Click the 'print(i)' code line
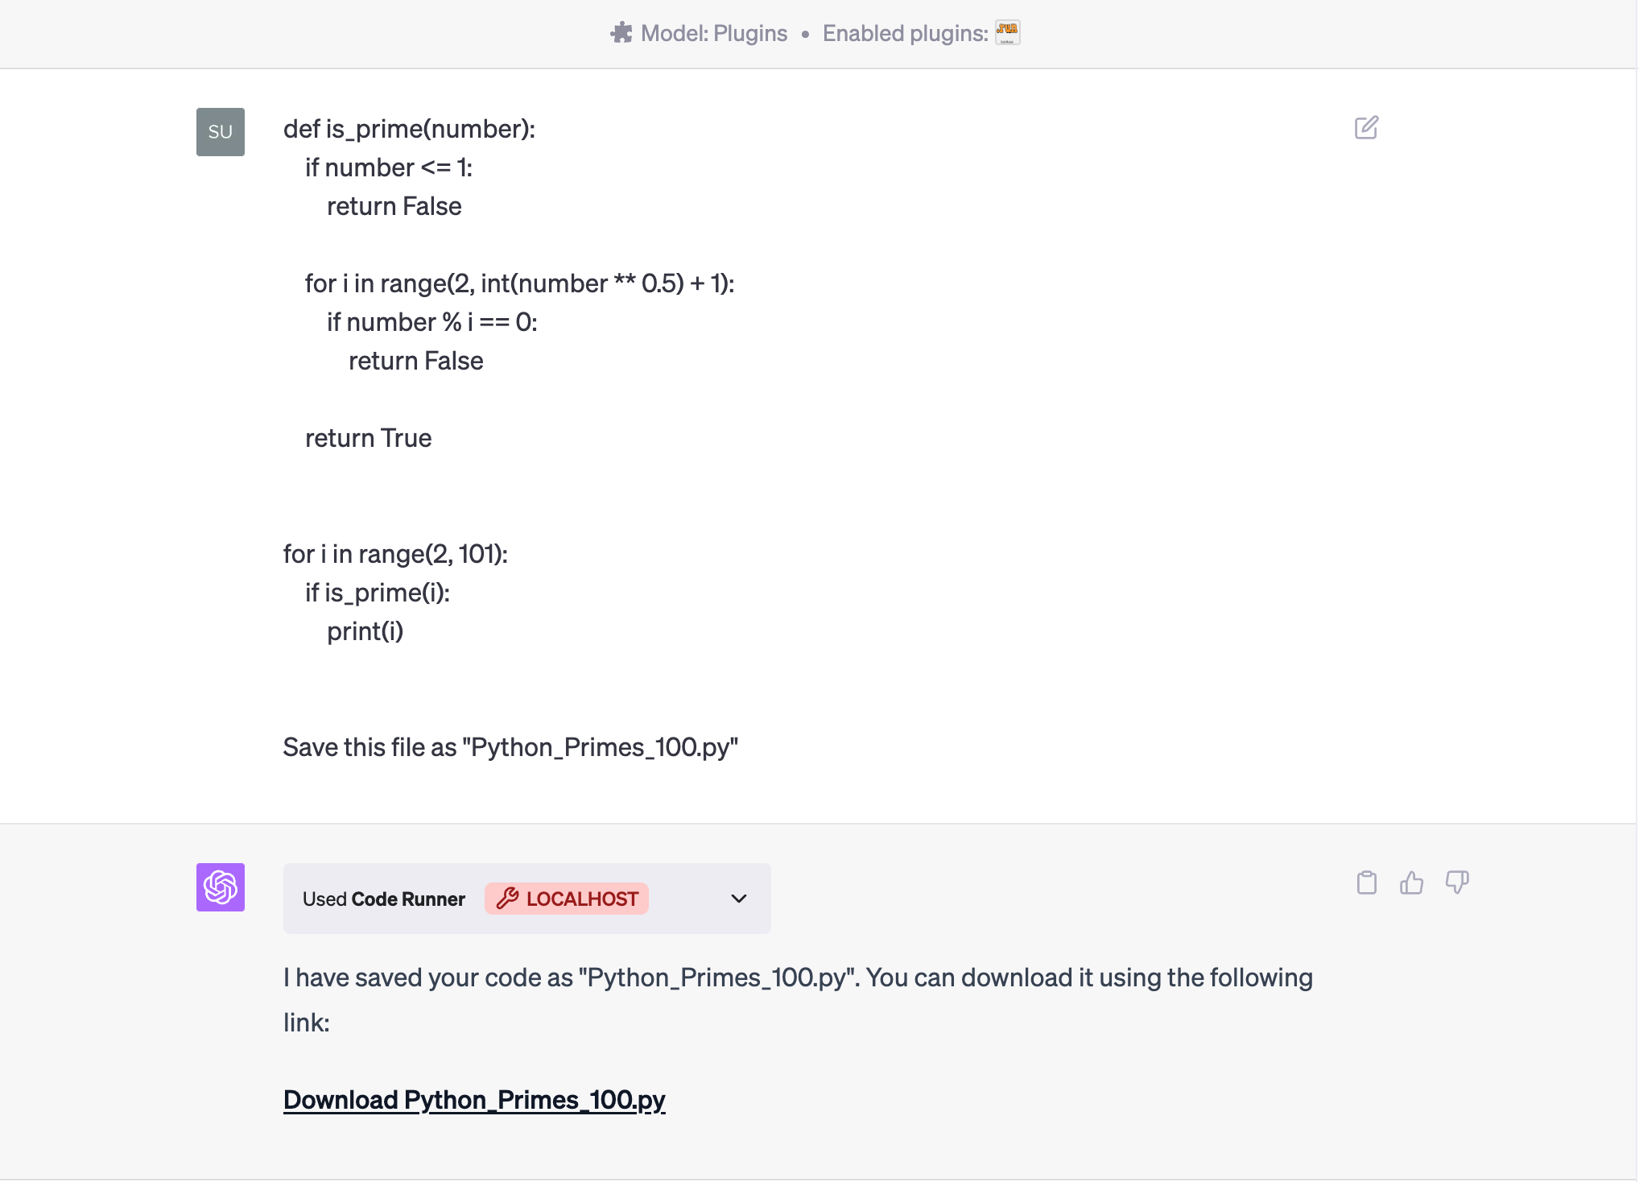The width and height of the screenshot is (1639, 1182). tap(365, 631)
